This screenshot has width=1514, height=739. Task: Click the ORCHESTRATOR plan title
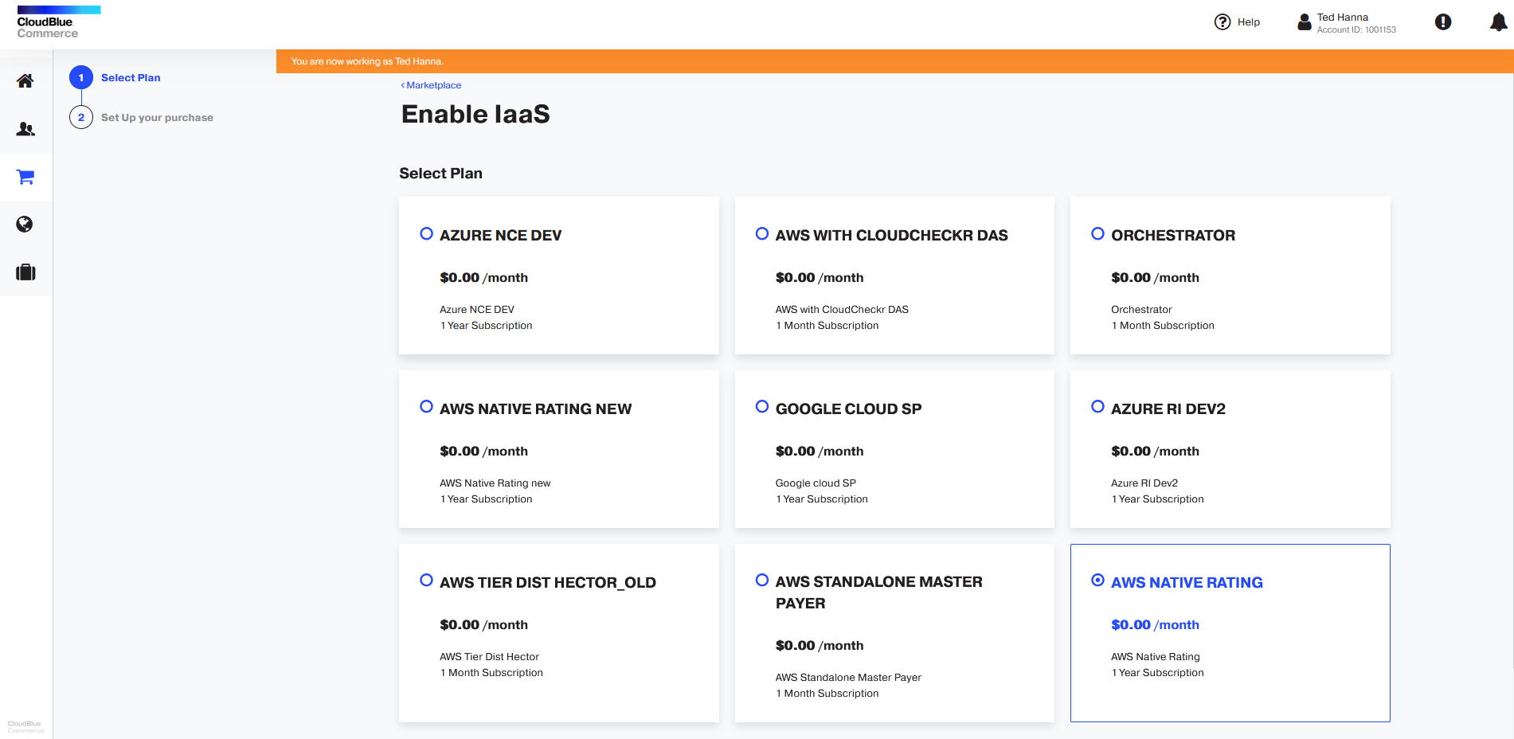click(x=1173, y=236)
